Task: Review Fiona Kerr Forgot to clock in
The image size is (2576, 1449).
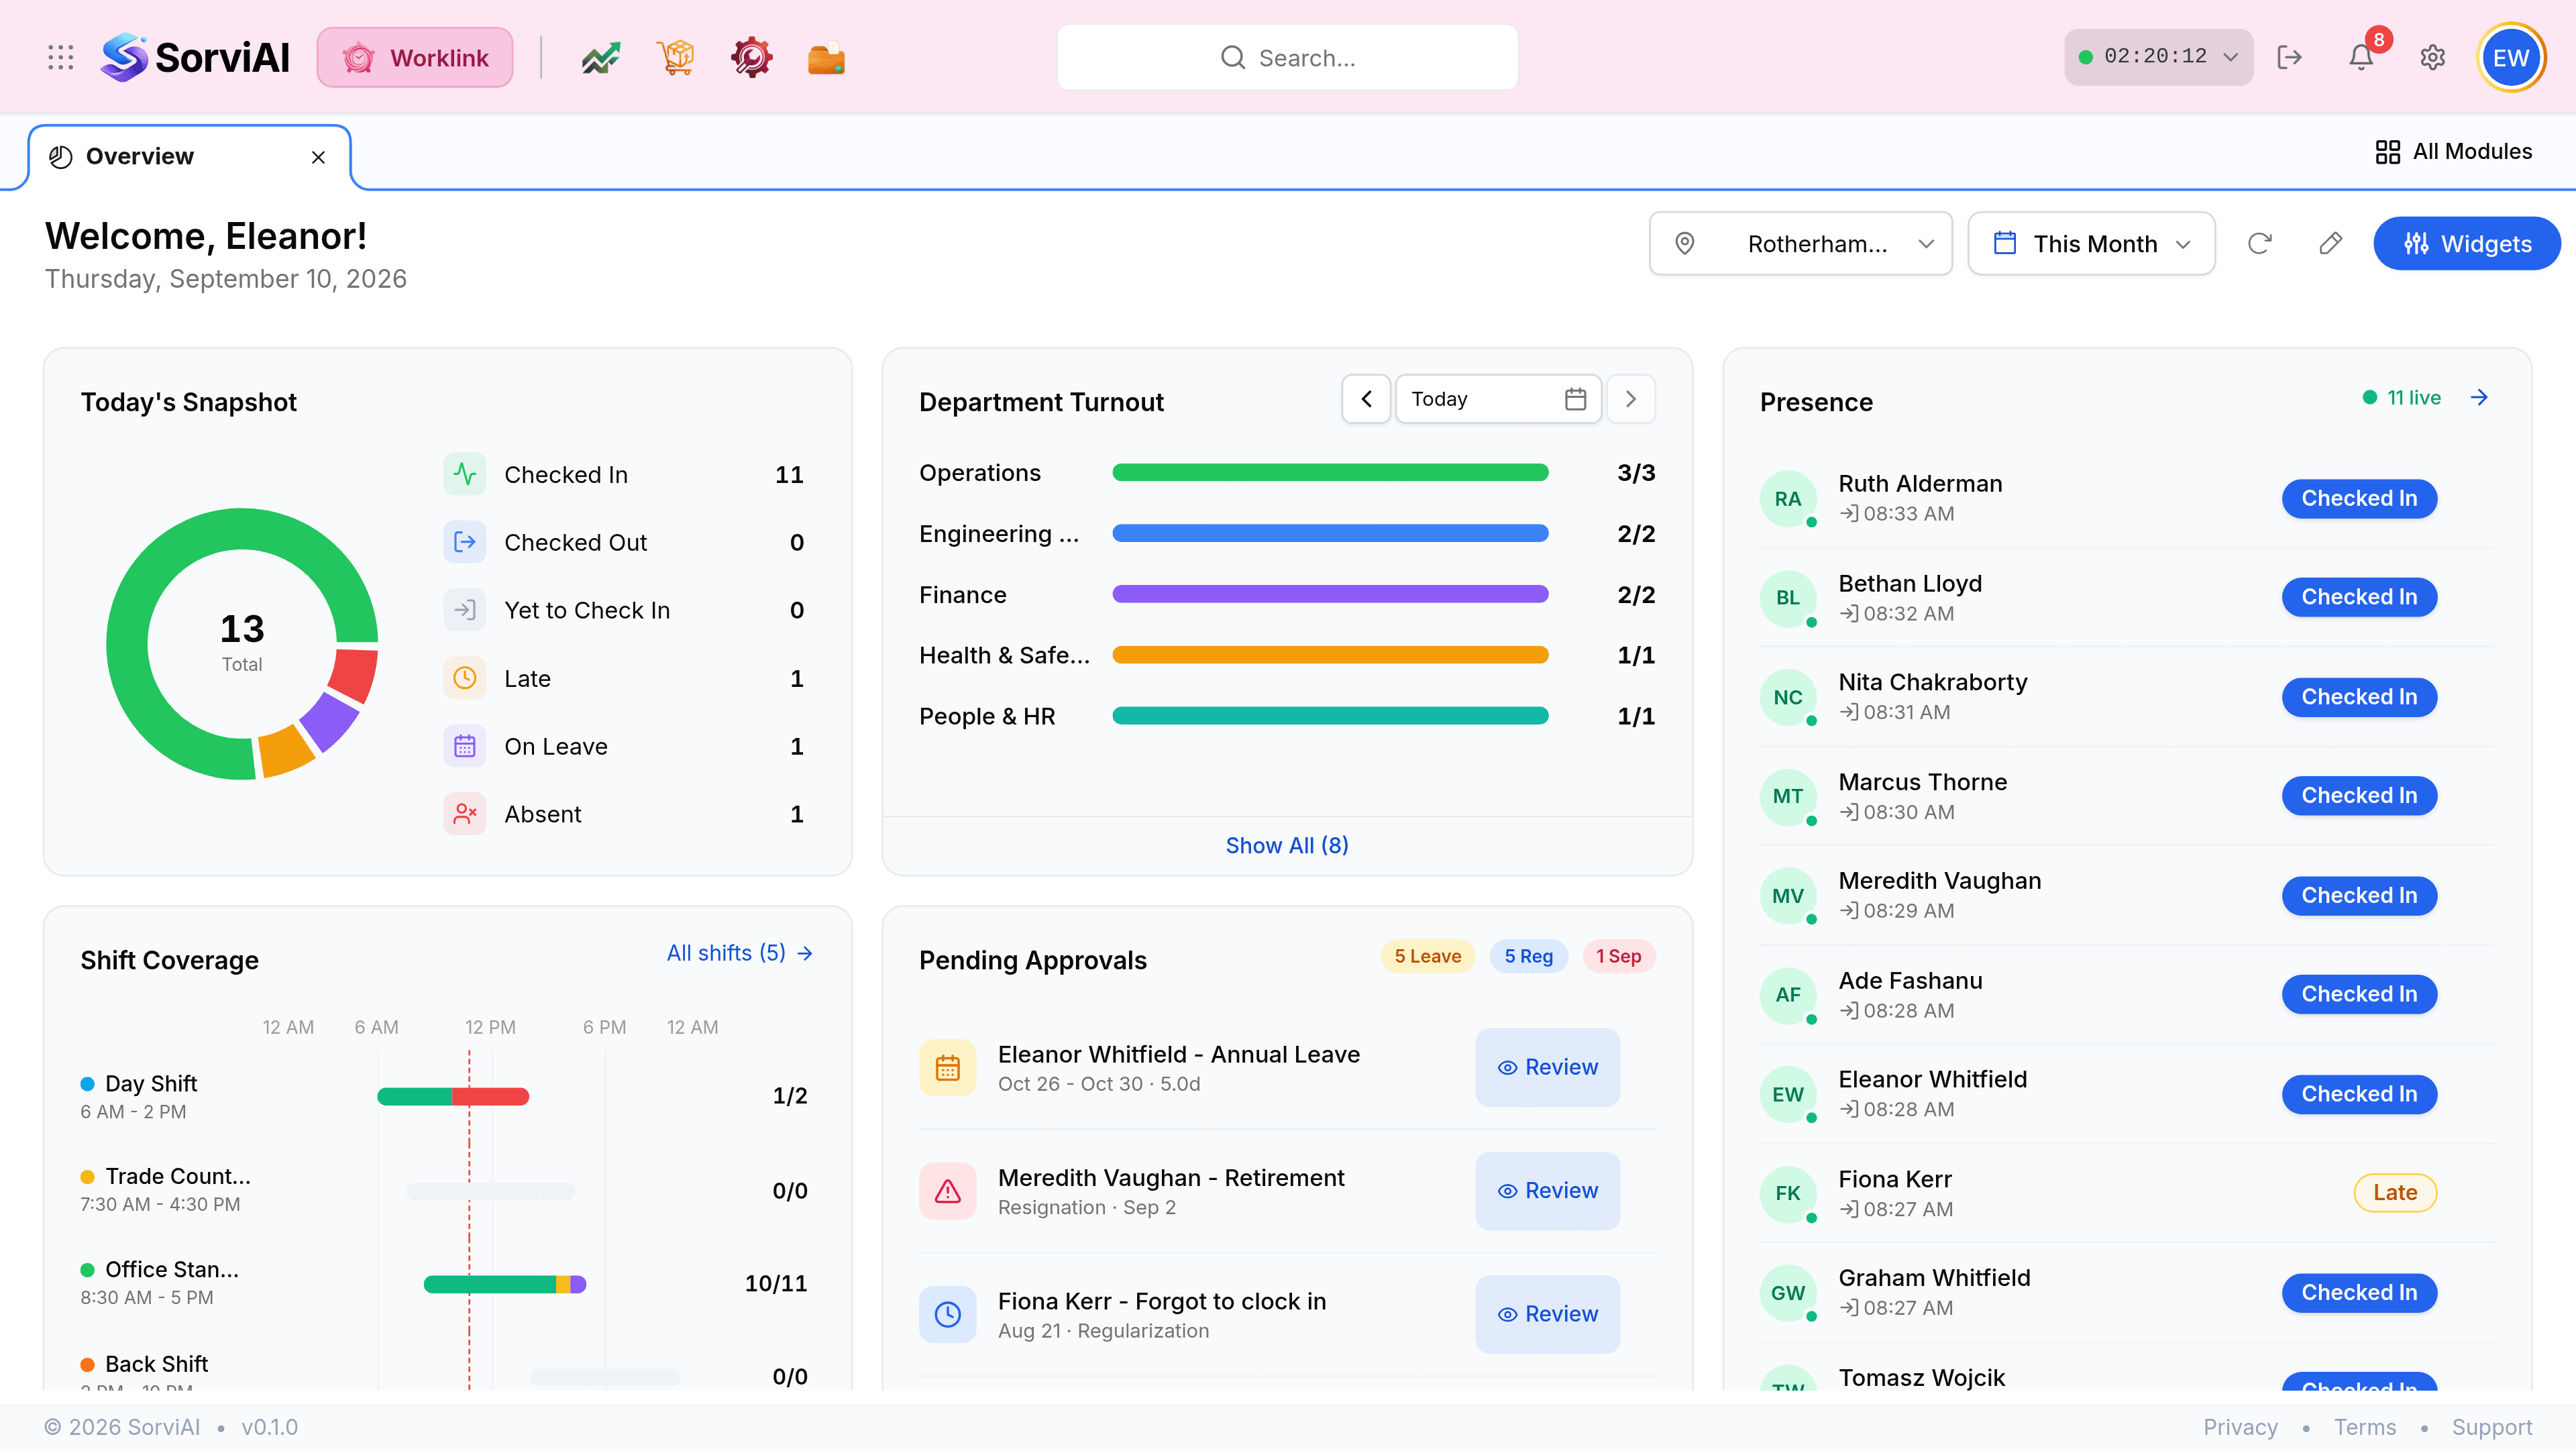Action: click(1547, 1314)
